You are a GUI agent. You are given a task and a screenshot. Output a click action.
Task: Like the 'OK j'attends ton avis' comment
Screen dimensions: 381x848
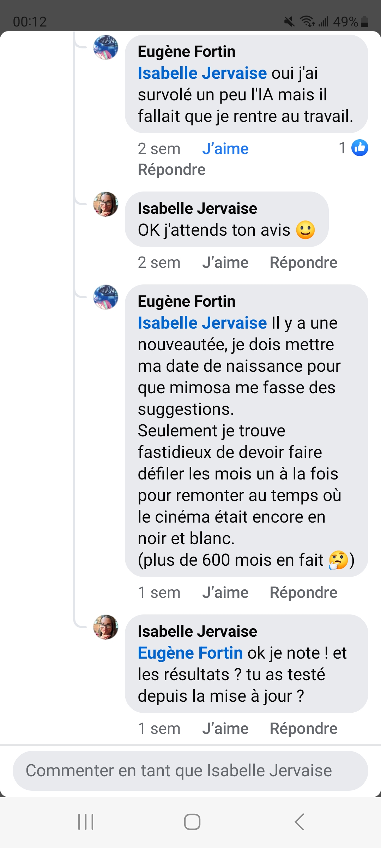pos(225,263)
